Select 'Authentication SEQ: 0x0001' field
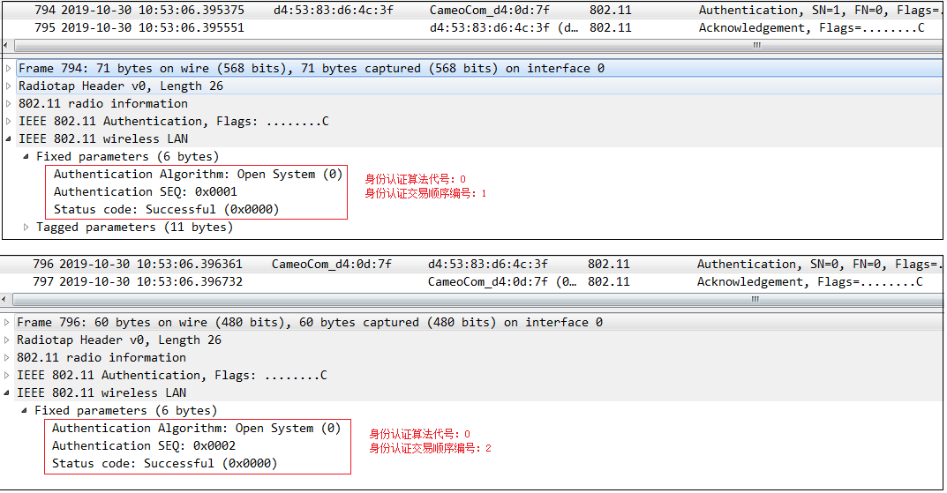This screenshot has height=493, width=947. click(x=146, y=192)
